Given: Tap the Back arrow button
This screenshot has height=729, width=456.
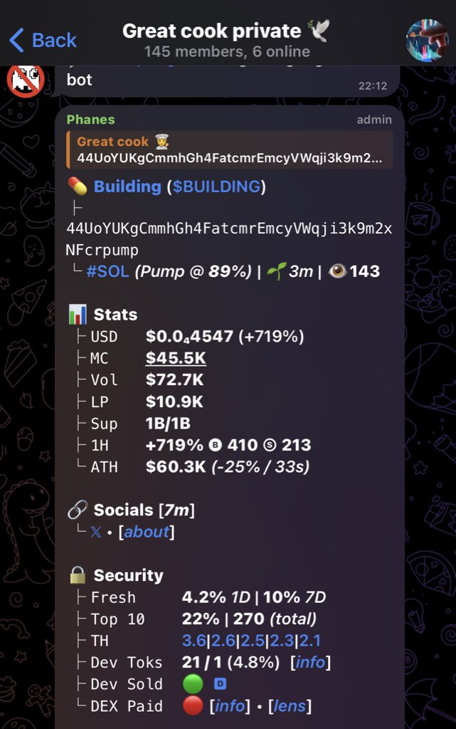Looking at the screenshot, I should tap(41, 40).
